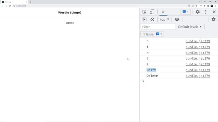Screen dimensions: 218x122
Task: Open the browser extensions puzzle icon
Action: point(204,6)
